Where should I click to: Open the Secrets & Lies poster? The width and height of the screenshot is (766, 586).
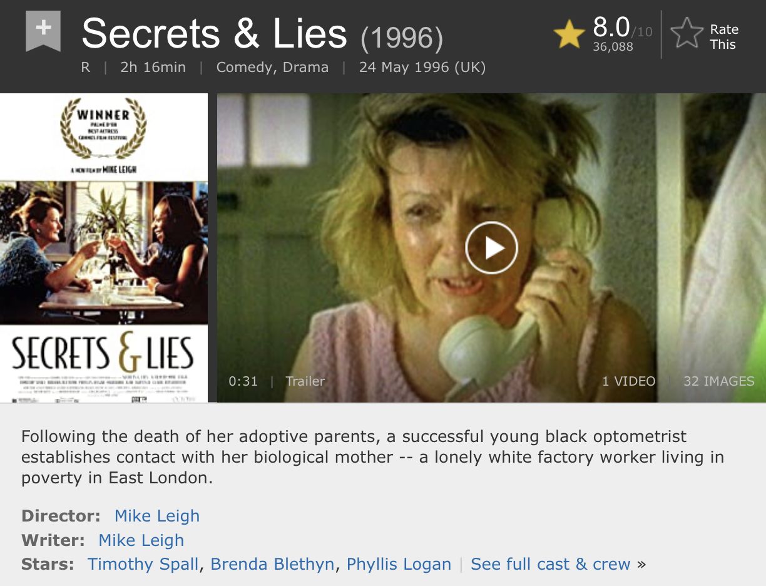tap(104, 248)
